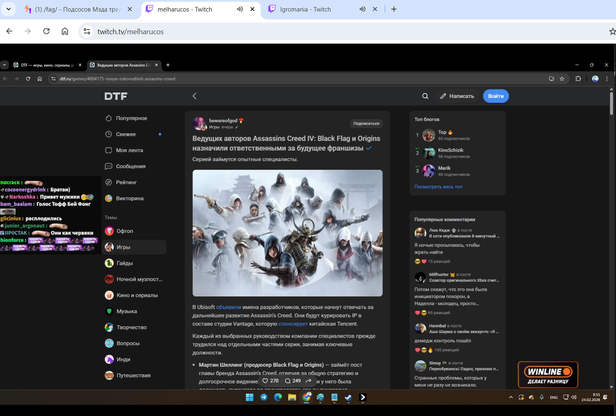
Task: Select the Assassins Creed article tab
Action: [x=124, y=65]
